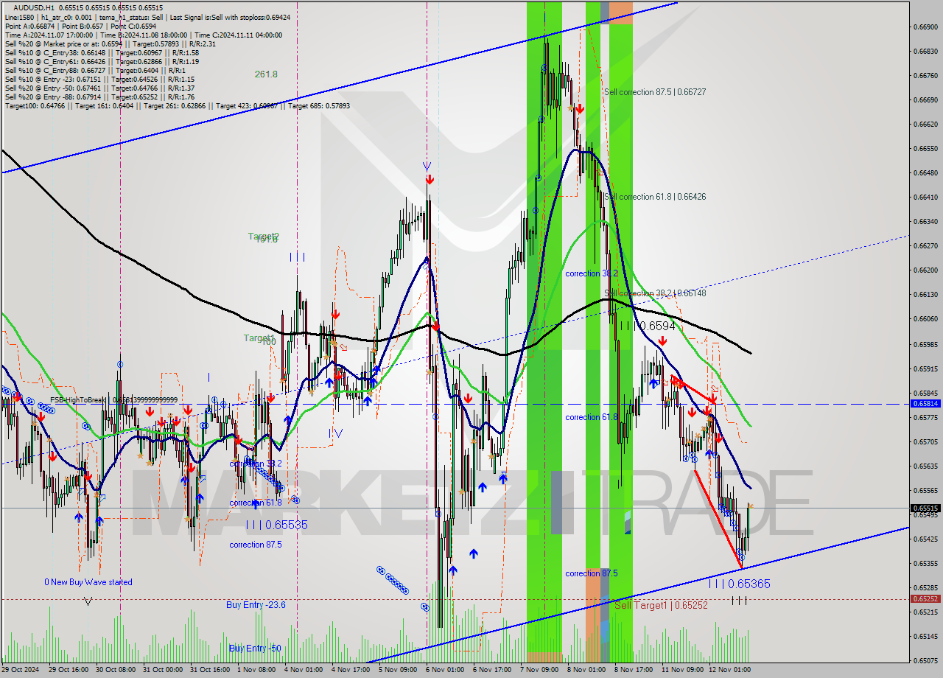Click blue 'correction 38.2' label near Sell correction 38.2
Viewport: 943px width, 678px height.
tap(592, 273)
